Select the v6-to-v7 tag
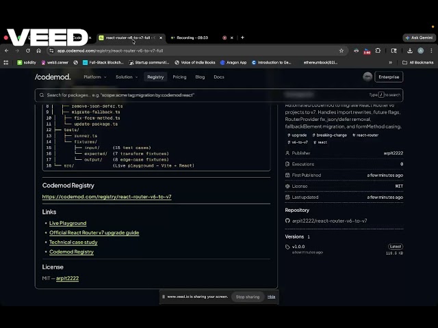 point(298,142)
